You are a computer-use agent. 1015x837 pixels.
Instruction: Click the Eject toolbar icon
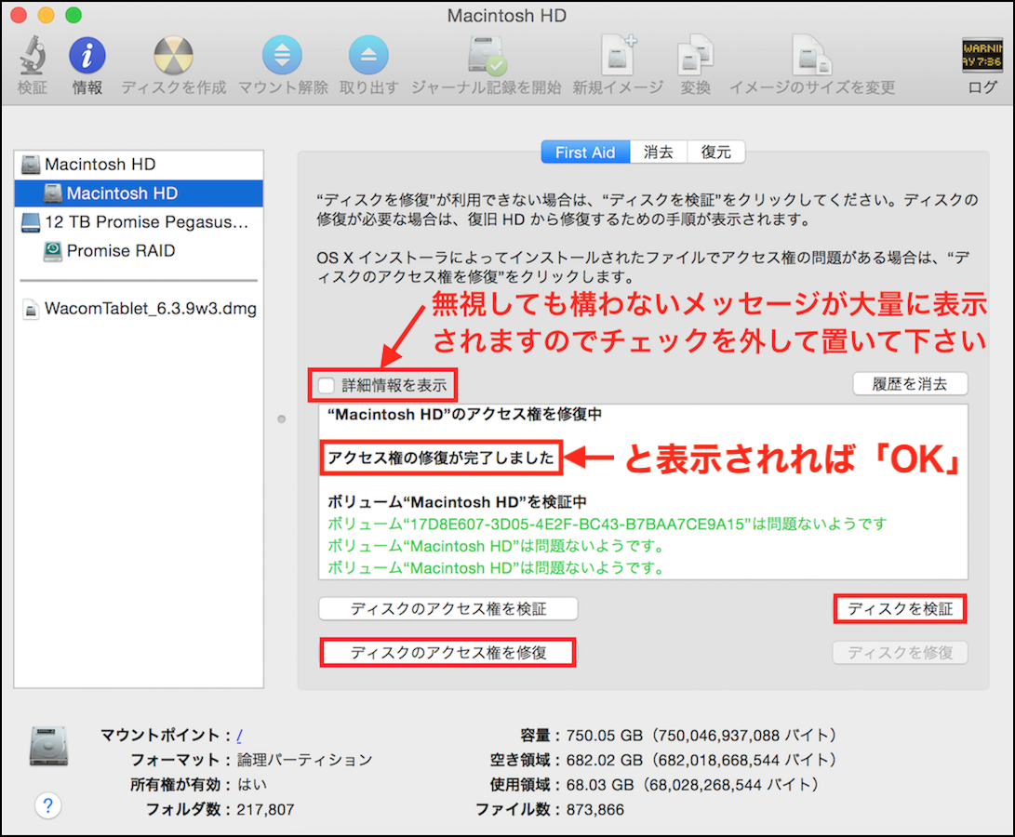click(368, 56)
